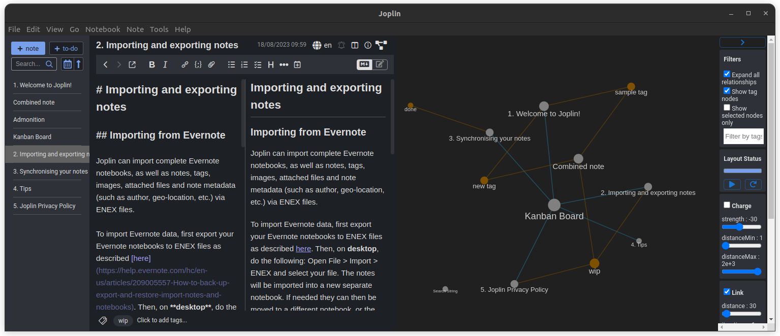Create a new to-do item

point(66,48)
